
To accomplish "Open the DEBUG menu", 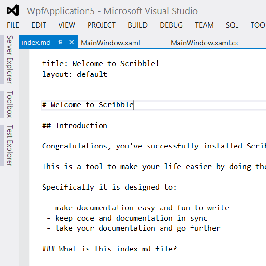I will coord(171,25).
